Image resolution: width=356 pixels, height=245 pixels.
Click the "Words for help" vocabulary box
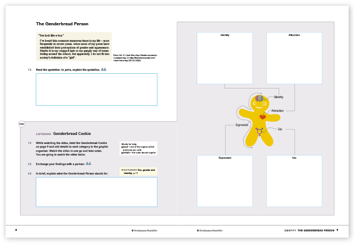tap(138, 149)
